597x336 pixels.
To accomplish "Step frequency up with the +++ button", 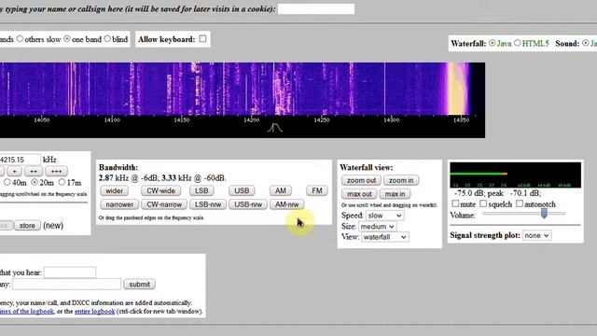I will click(x=56, y=172).
